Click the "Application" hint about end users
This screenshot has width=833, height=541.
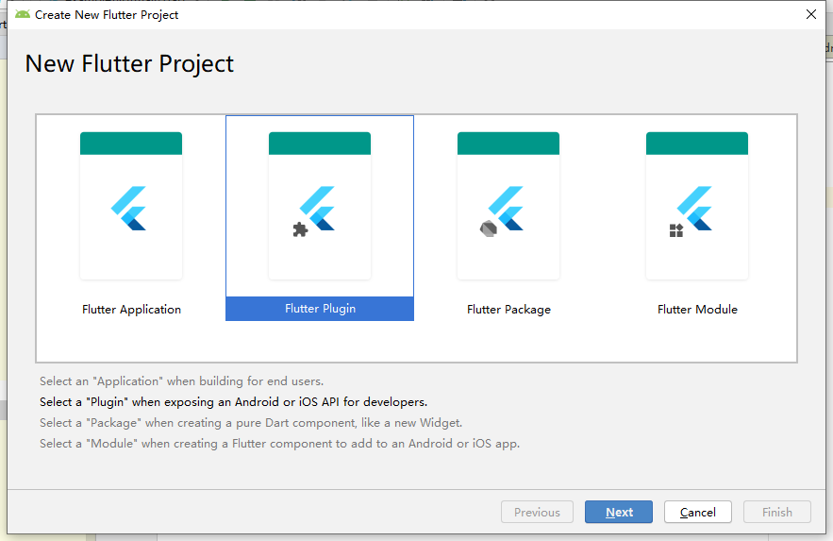point(181,381)
